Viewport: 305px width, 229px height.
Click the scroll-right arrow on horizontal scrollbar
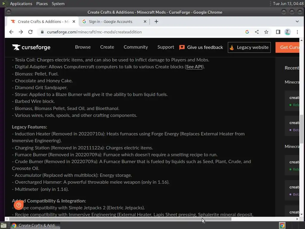(x=297, y=219)
